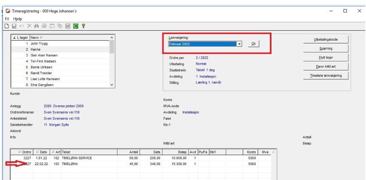Sort by L.tager column header

pyautogui.click(x=20, y=37)
